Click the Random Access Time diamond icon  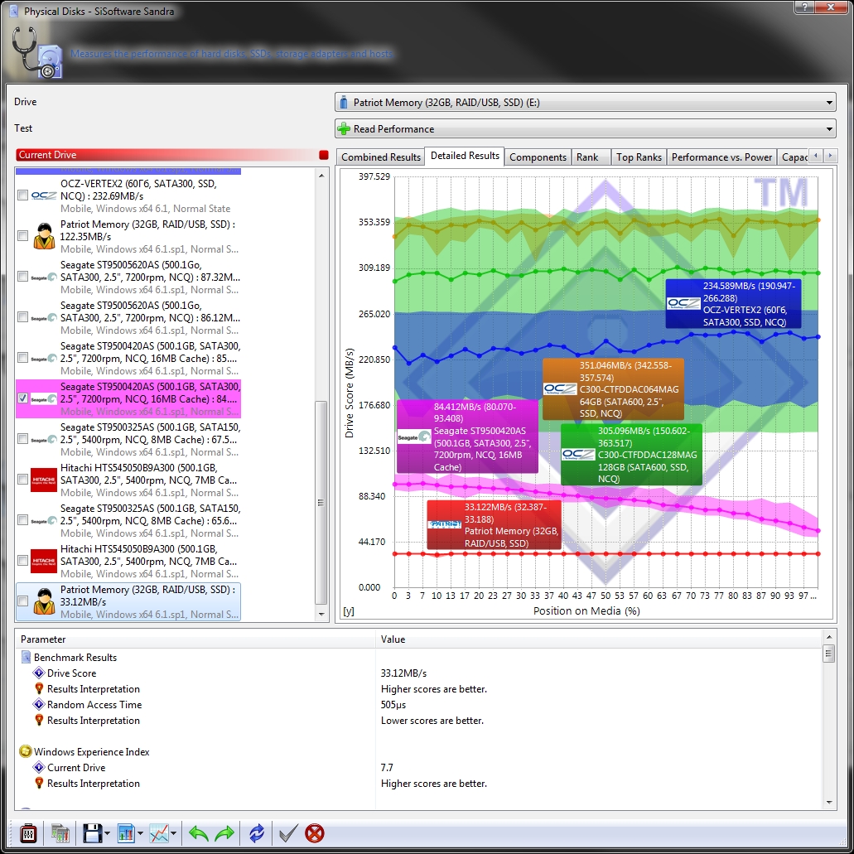(39, 705)
